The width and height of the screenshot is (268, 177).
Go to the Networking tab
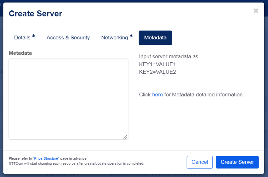click(115, 38)
